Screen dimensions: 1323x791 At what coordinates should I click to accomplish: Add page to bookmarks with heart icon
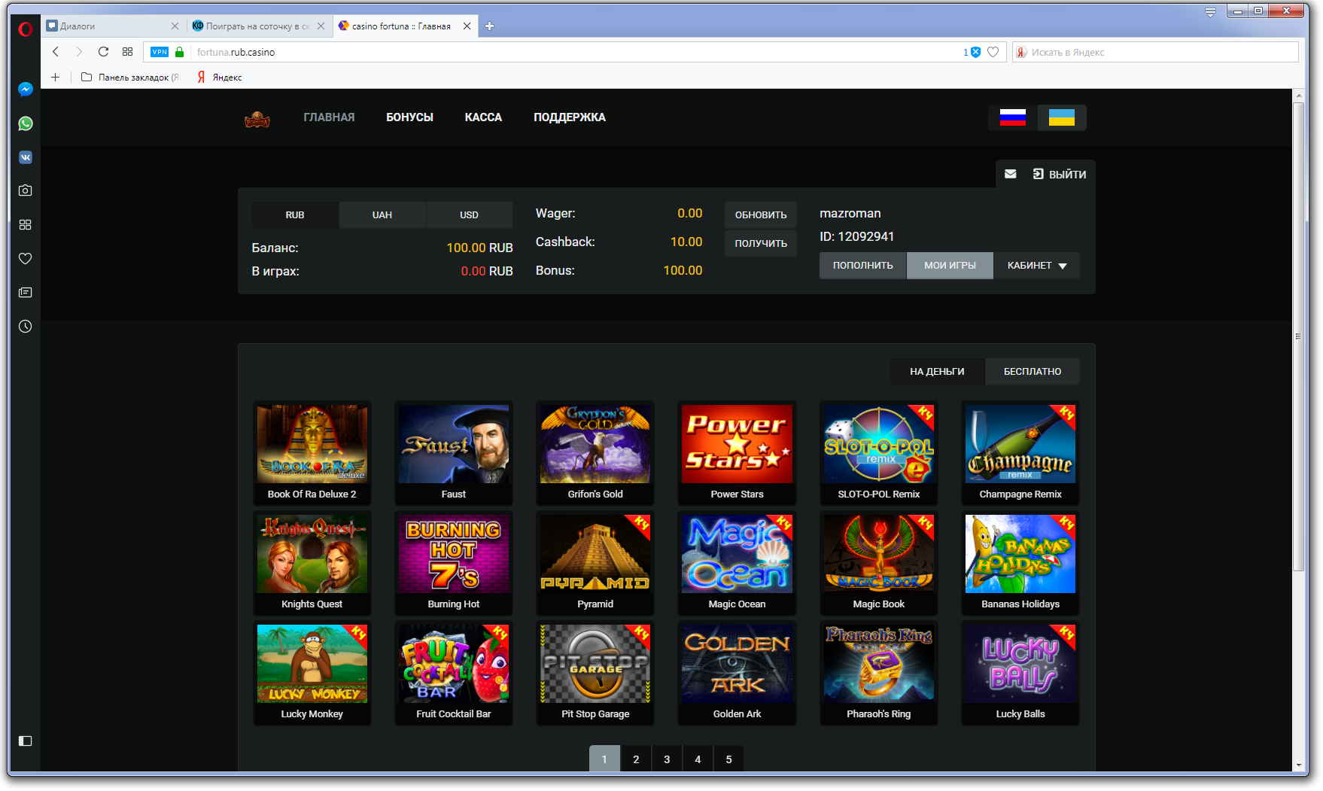click(993, 52)
